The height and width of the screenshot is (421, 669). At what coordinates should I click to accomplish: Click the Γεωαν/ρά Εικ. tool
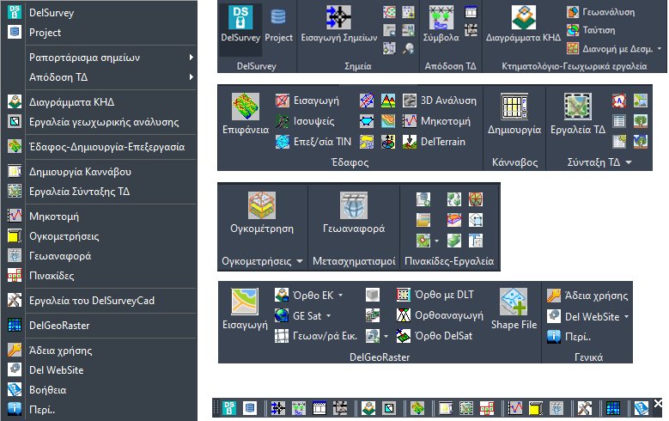point(315,337)
